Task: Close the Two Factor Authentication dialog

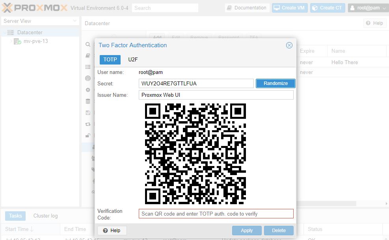Action: click(289, 45)
